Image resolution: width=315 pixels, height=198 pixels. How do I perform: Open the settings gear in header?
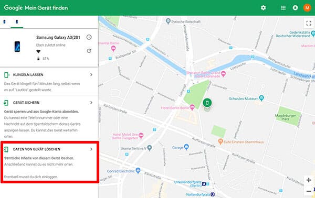263,8
